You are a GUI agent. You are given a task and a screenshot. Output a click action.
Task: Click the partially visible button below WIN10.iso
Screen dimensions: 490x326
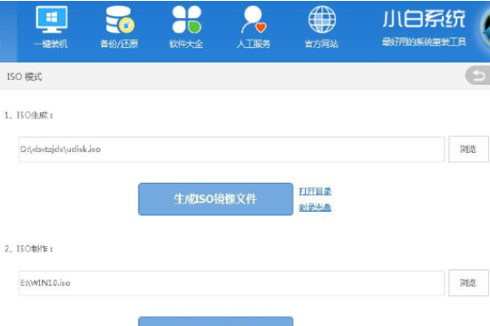(x=216, y=321)
